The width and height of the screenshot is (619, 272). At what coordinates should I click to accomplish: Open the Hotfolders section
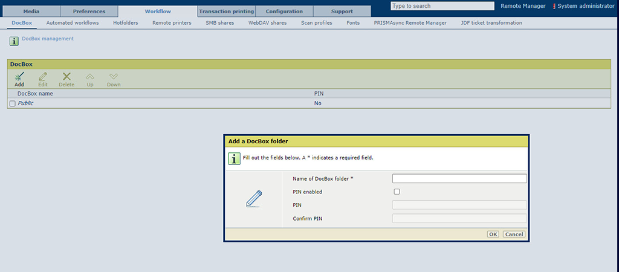[x=125, y=23]
